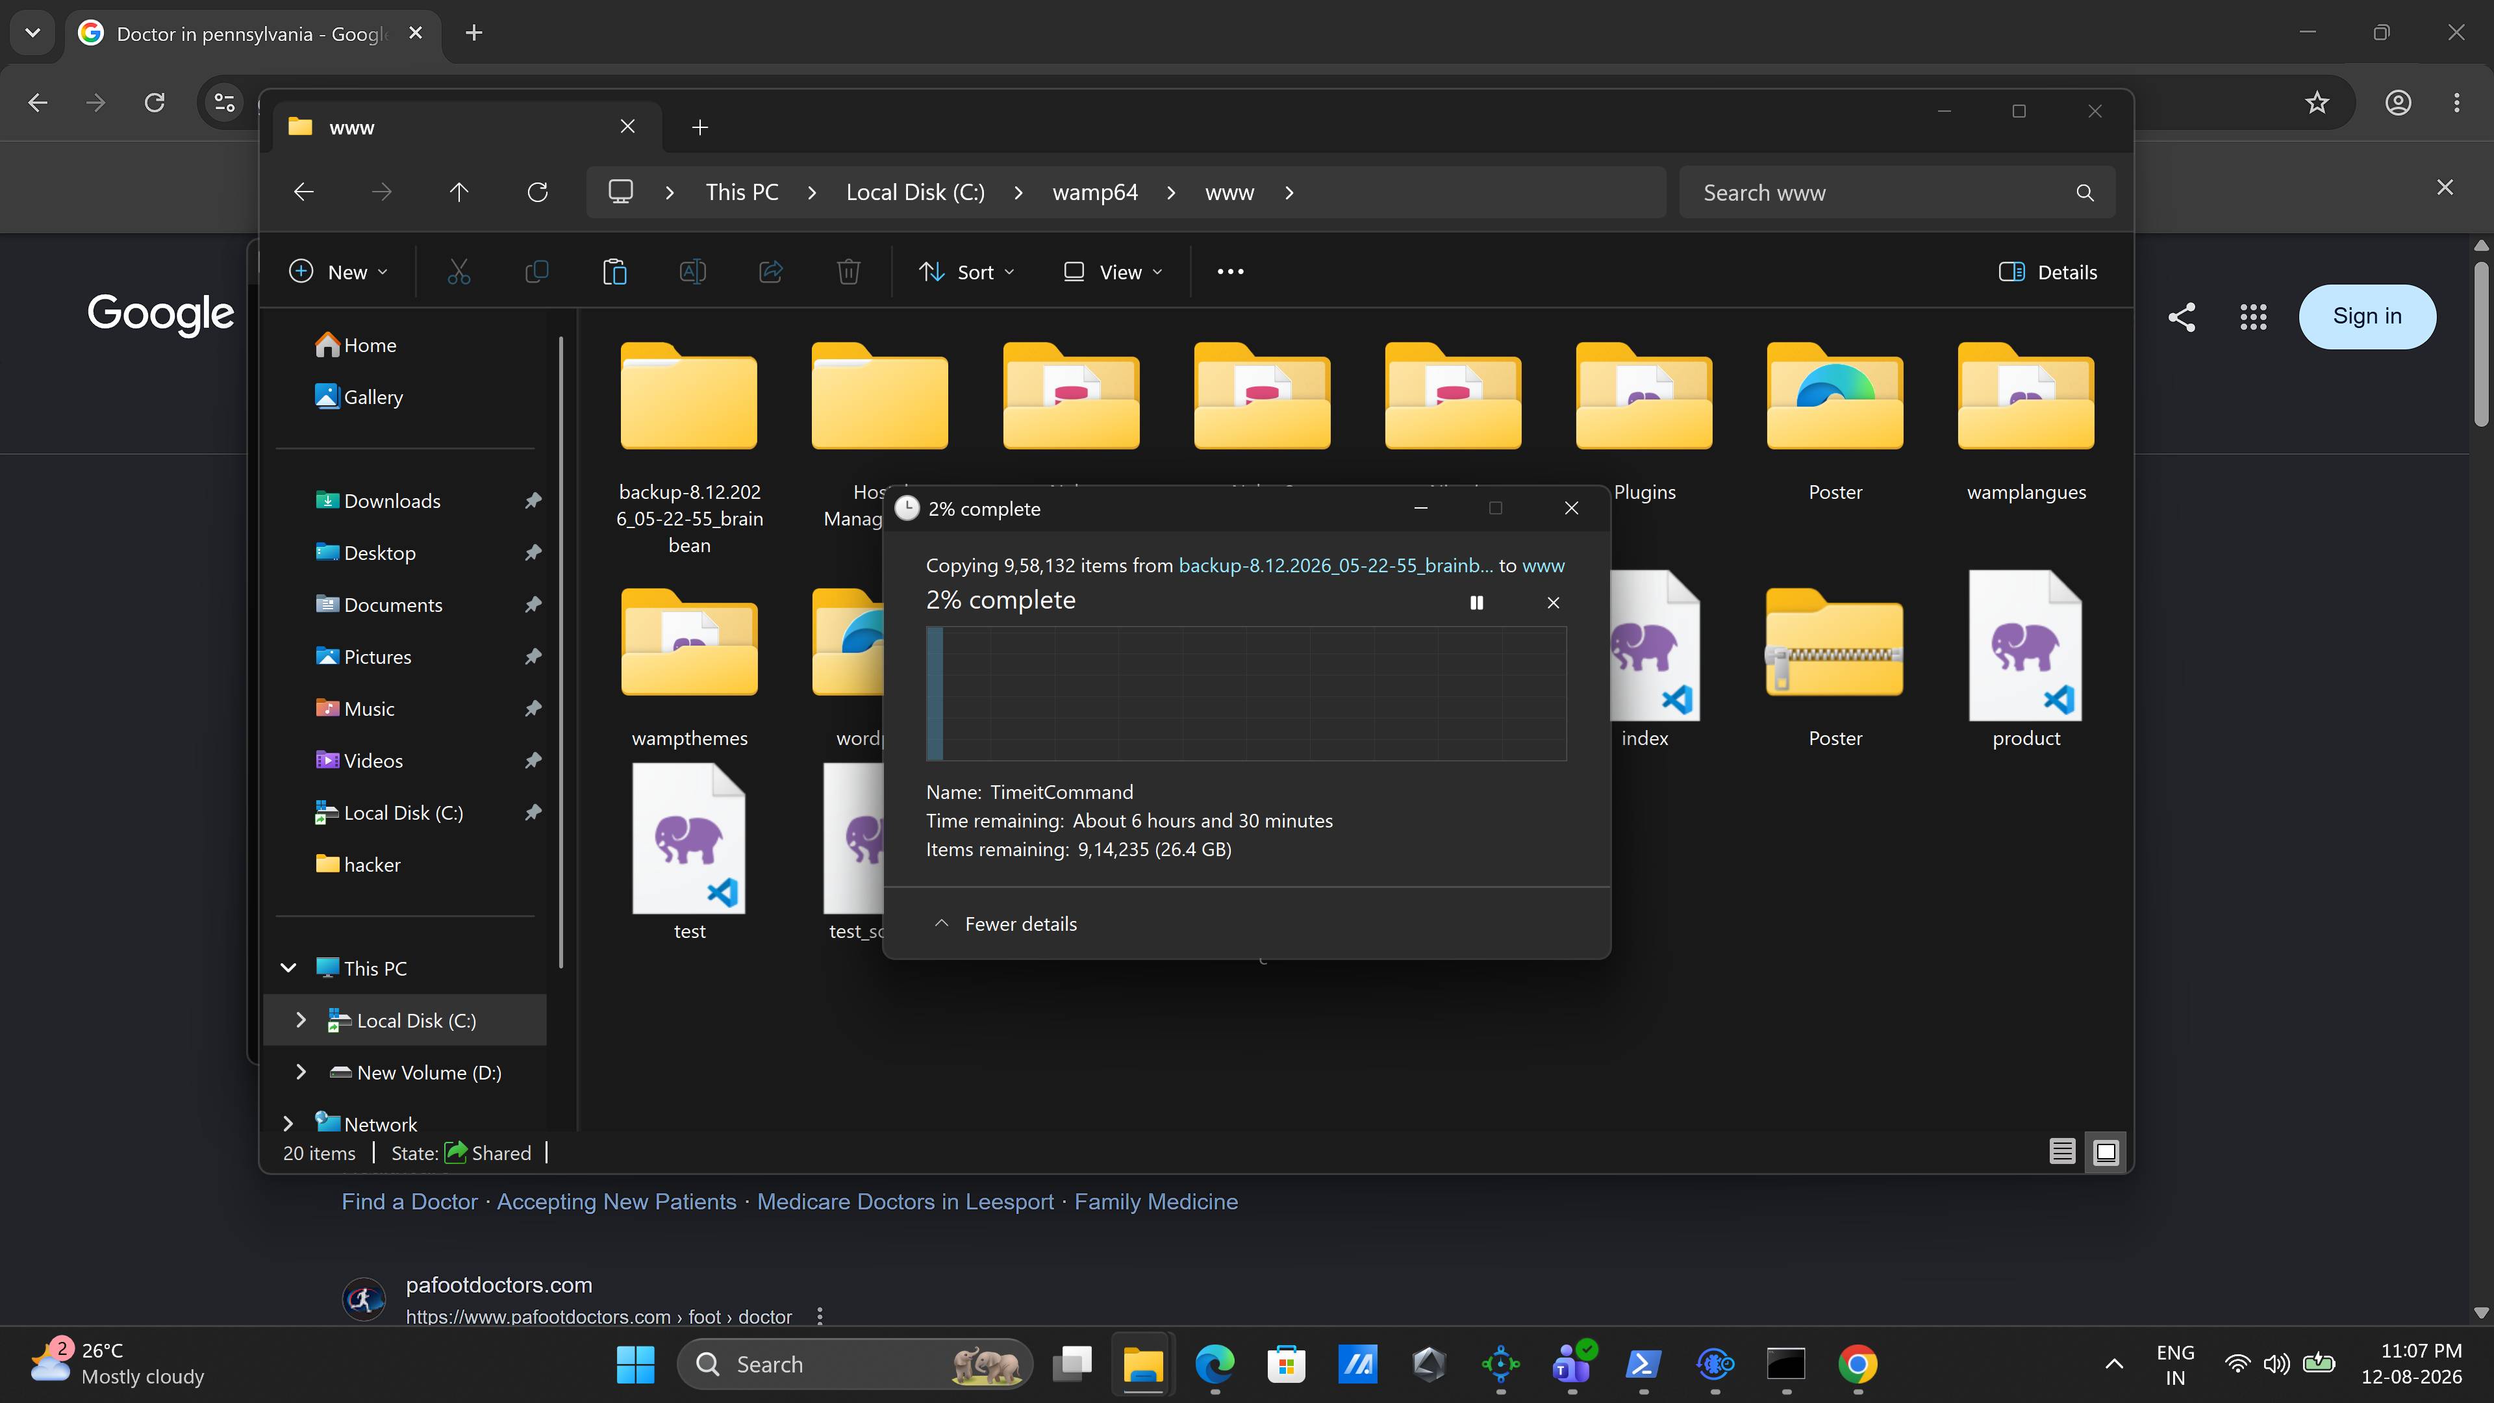The height and width of the screenshot is (1403, 2494).
Task: Click the Share icon in Explorer toolbar
Action: 771,272
